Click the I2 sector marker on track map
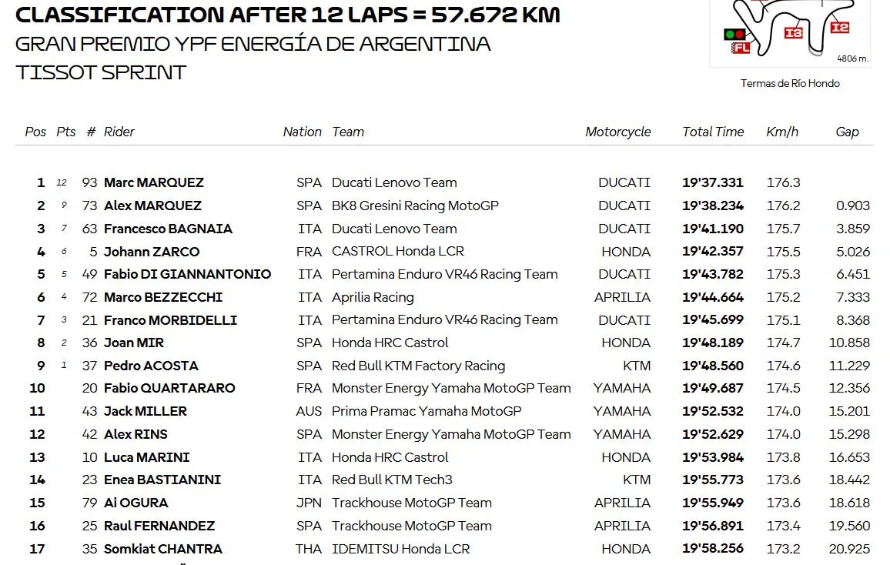The image size is (890, 565). pyautogui.click(x=839, y=27)
